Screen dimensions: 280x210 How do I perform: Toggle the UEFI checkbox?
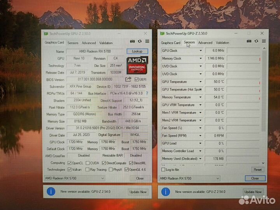click(136, 79)
